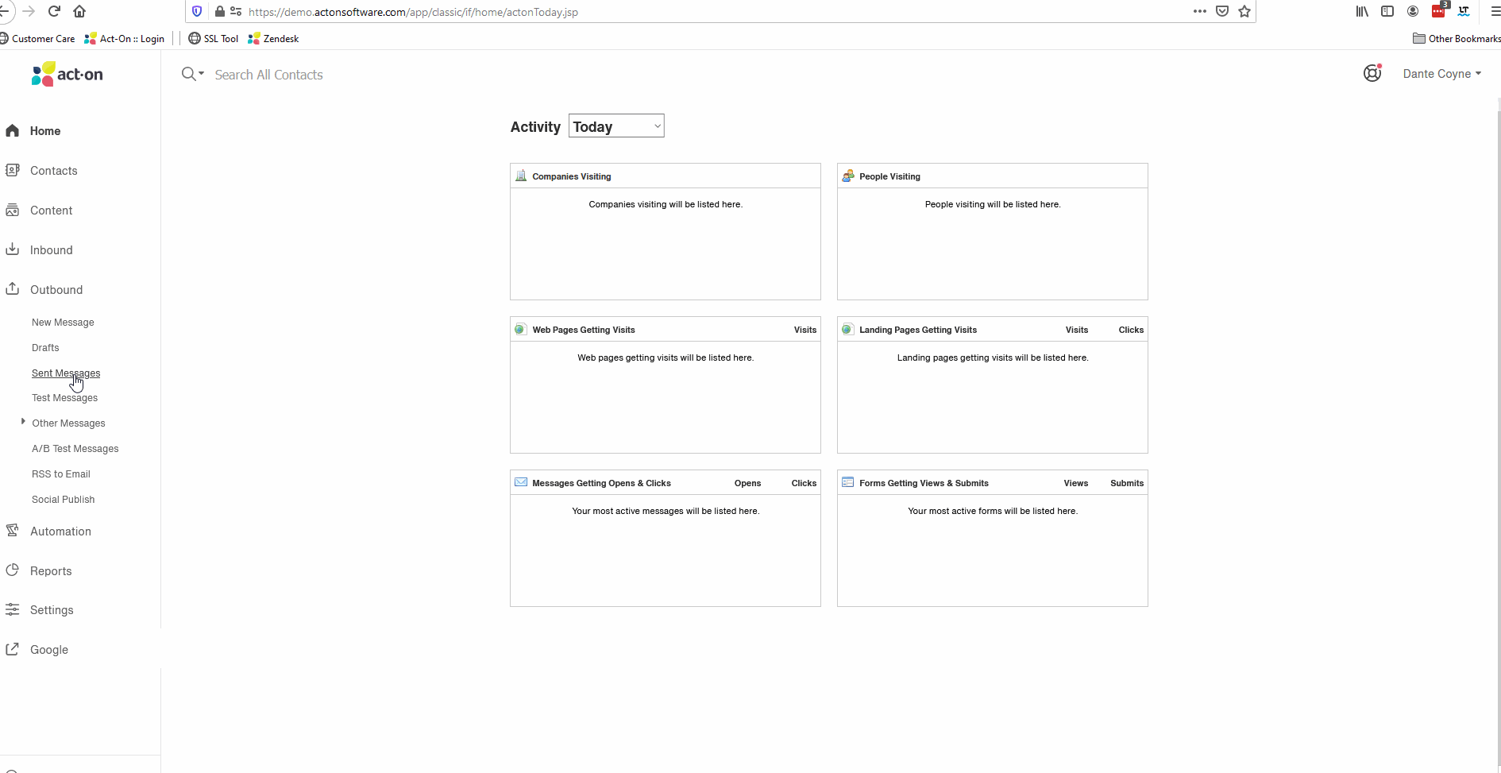Open the Google sidebar link
The width and height of the screenshot is (1501, 773).
click(49, 650)
